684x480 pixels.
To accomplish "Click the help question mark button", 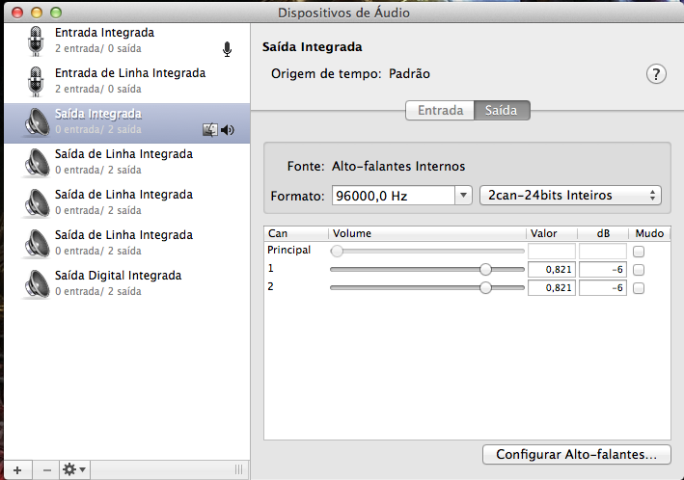I will point(657,75).
